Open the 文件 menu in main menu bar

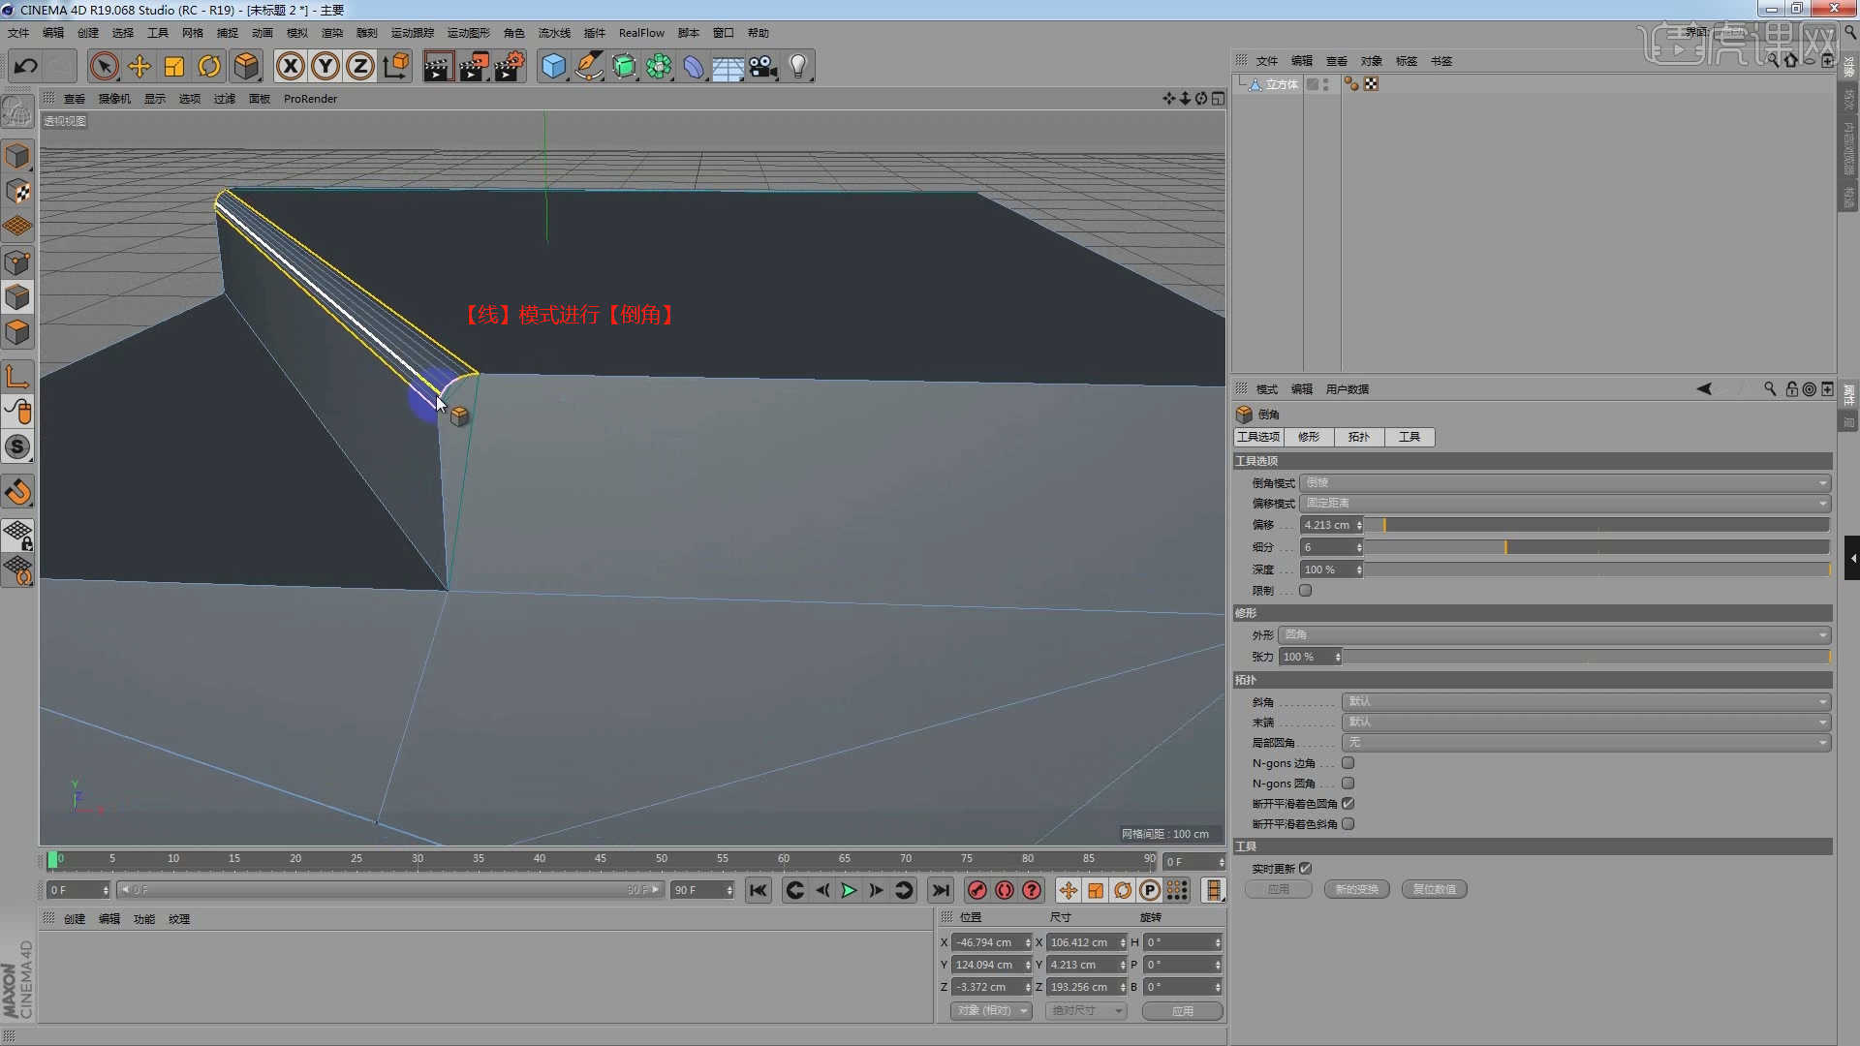click(18, 33)
